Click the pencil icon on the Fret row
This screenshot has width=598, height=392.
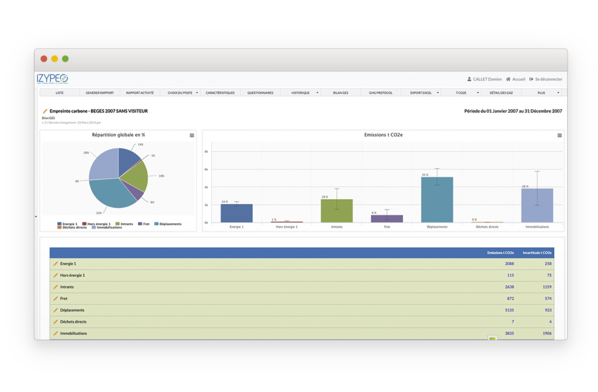(x=55, y=299)
